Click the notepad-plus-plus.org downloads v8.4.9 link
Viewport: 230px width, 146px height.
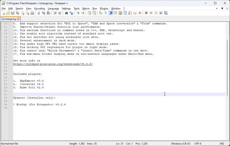point(53,64)
